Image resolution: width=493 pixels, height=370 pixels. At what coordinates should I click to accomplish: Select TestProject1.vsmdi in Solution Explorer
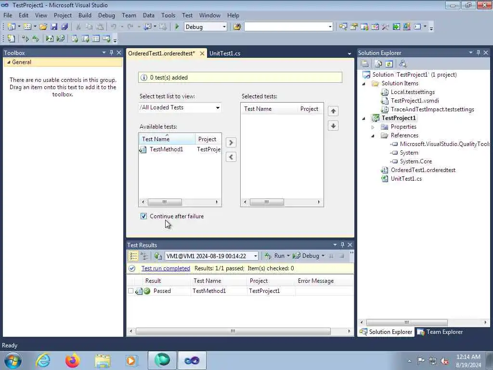coord(415,101)
